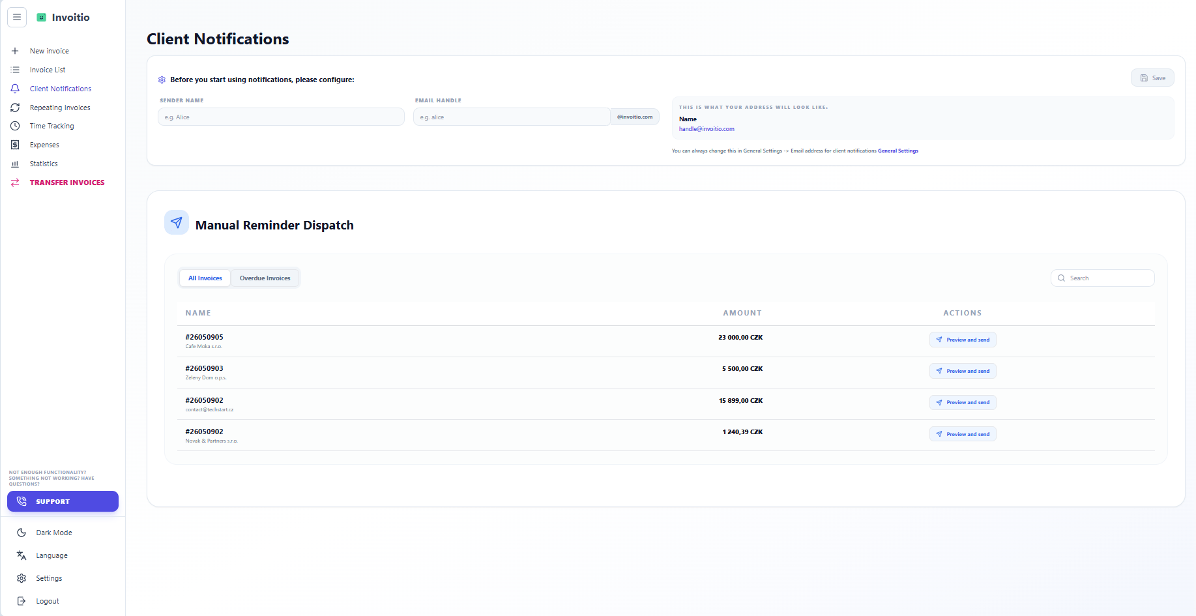Click the magnifier icon in Search box
Screen dimensions: 1196x616
(1062, 278)
